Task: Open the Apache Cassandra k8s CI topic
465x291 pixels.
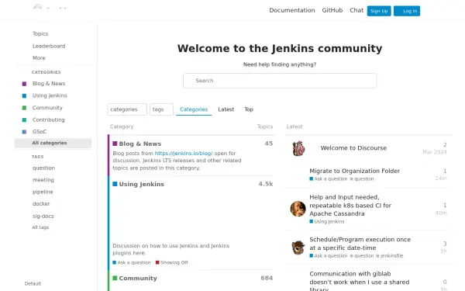Action: (350, 205)
